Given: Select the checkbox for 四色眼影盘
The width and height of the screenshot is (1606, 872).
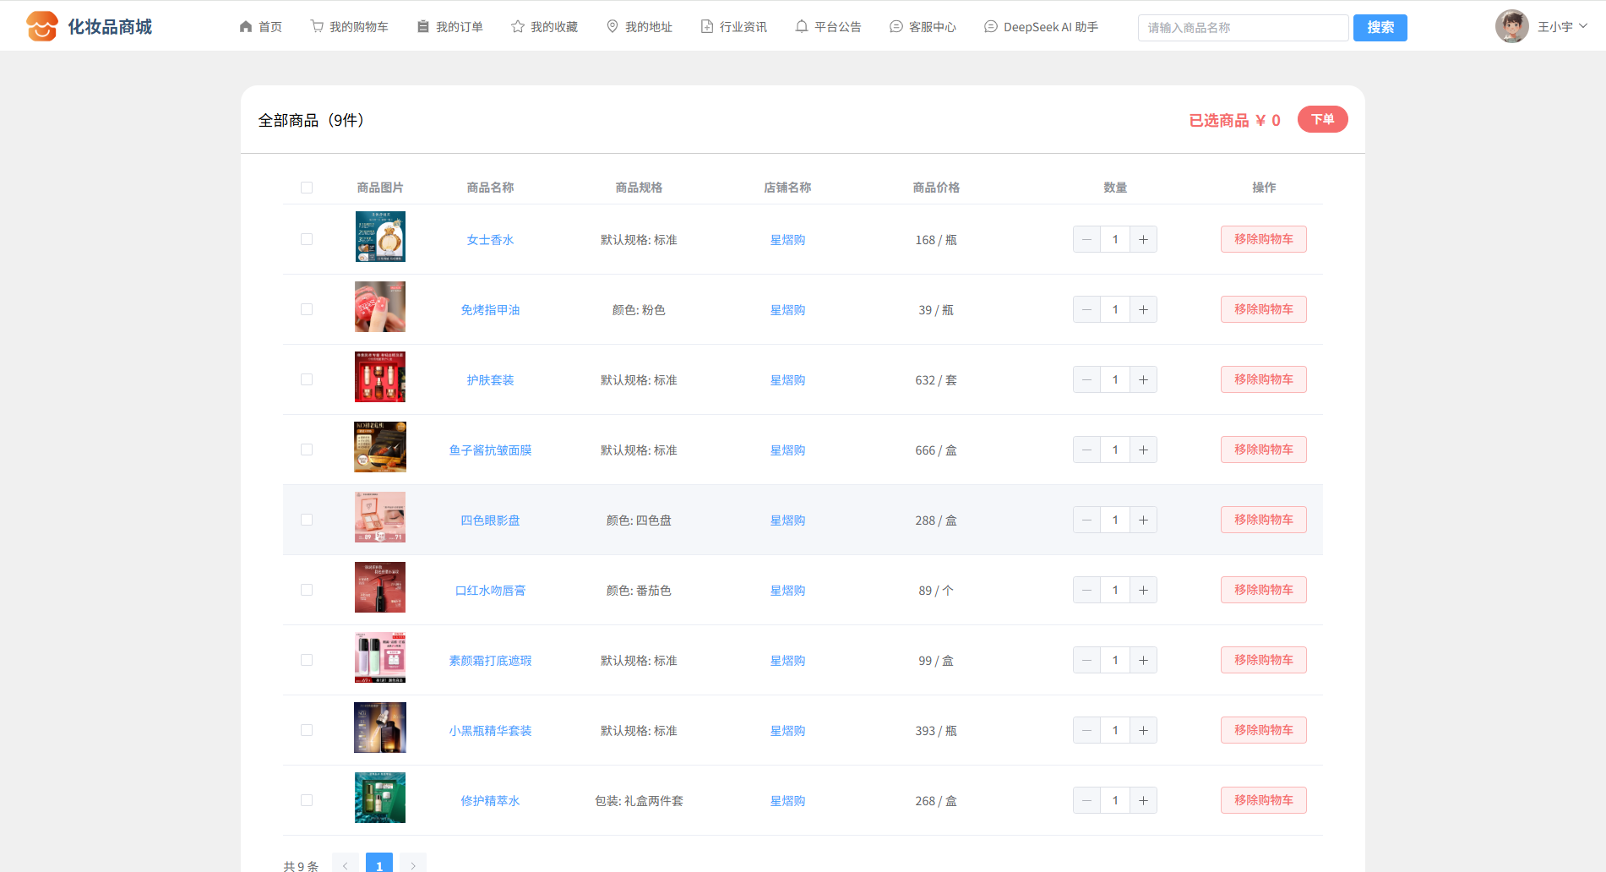Looking at the screenshot, I should tap(307, 520).
